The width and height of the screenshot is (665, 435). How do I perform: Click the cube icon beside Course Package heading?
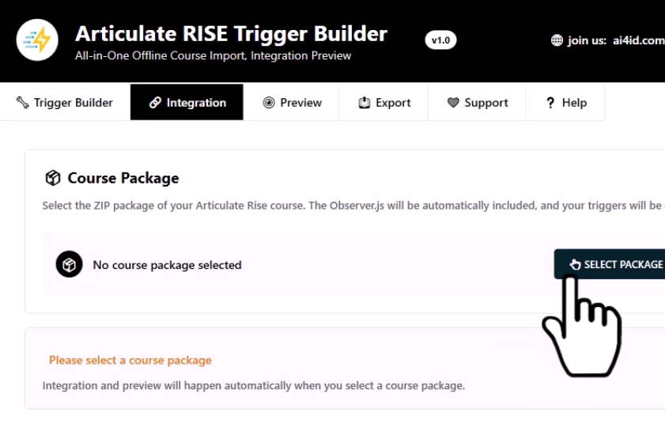point(52,178)
